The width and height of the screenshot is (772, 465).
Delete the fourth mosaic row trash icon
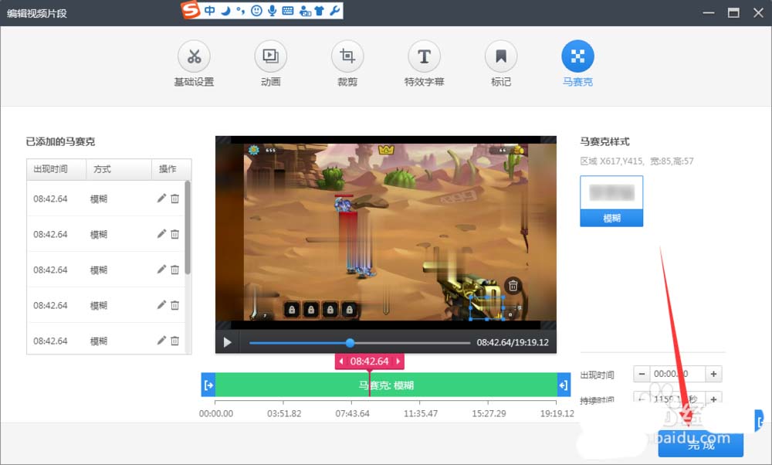(x=174, y=305)
